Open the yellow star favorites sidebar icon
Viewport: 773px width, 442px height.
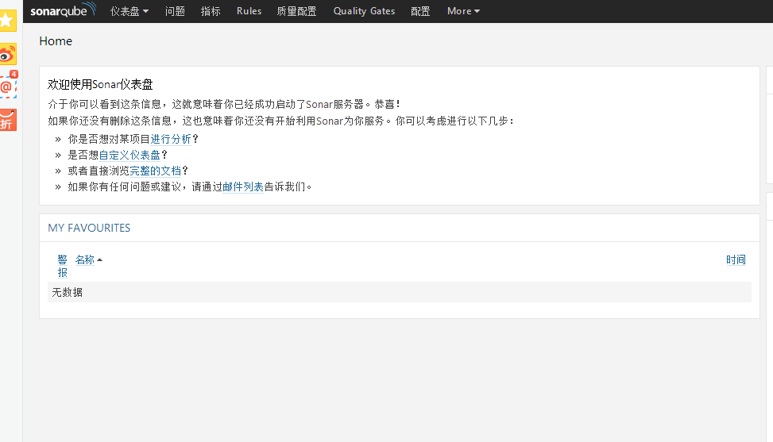[7, 21]
